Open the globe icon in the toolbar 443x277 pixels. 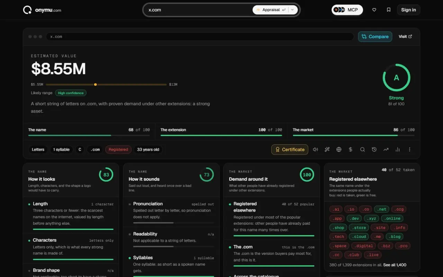(x=339, y=150)
